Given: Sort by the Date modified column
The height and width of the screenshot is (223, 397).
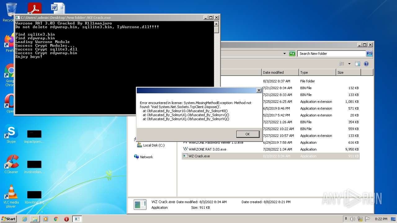Looking at the screenshot, I should point(280,72).
